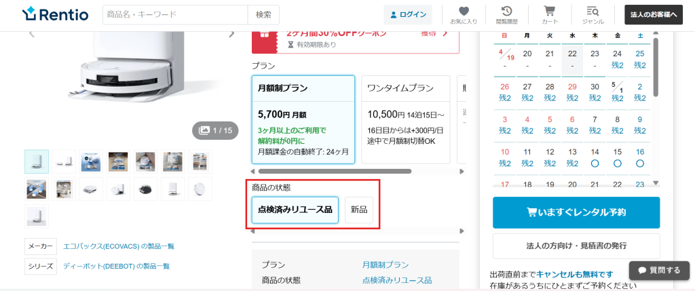Open the genre search icon

pos(593,11)
